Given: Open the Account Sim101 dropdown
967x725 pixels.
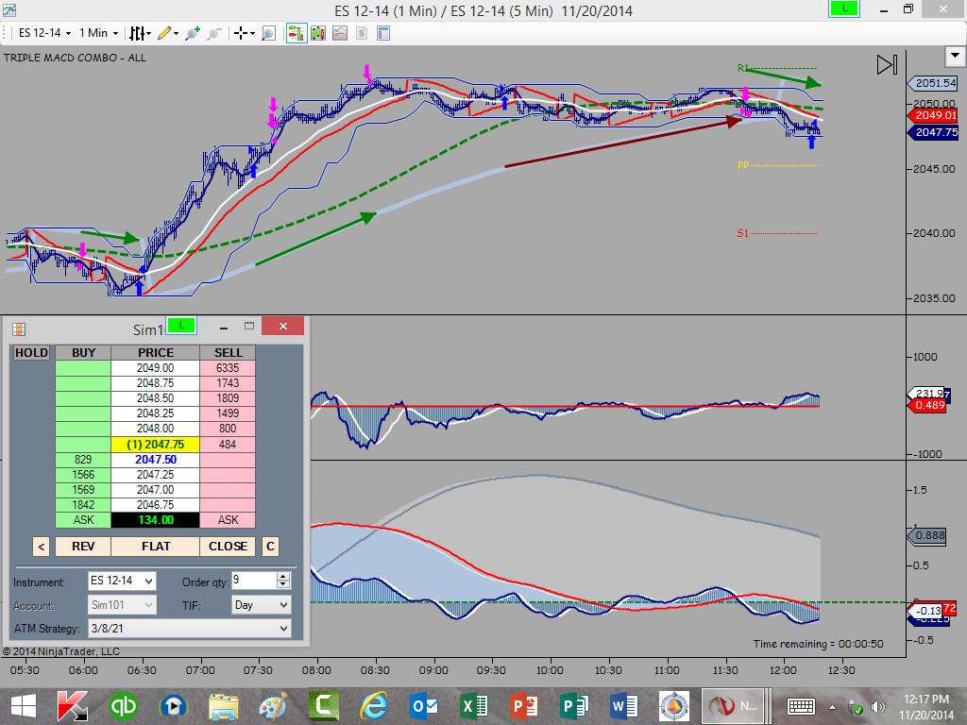Looking at the screenshot, I should [x=122, y=605].
